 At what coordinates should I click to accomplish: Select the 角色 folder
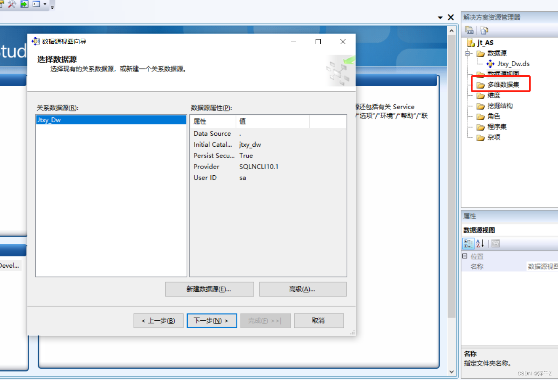coord(494,116)
